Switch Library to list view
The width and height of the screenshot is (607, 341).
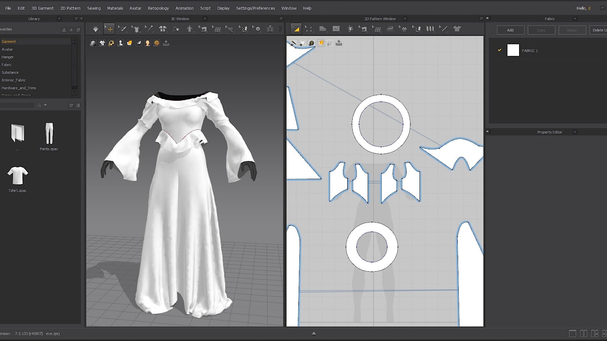78,105
